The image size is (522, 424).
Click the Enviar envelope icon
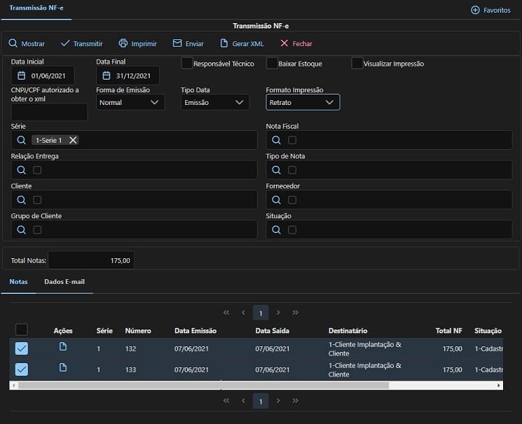coord(177,43)
